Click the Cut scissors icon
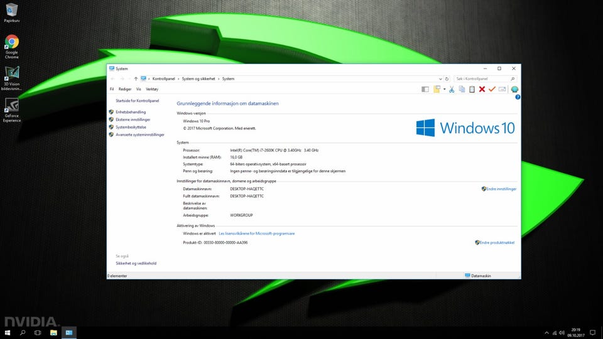Viewport: 603px width, 339px height. (x=452, y=89)
